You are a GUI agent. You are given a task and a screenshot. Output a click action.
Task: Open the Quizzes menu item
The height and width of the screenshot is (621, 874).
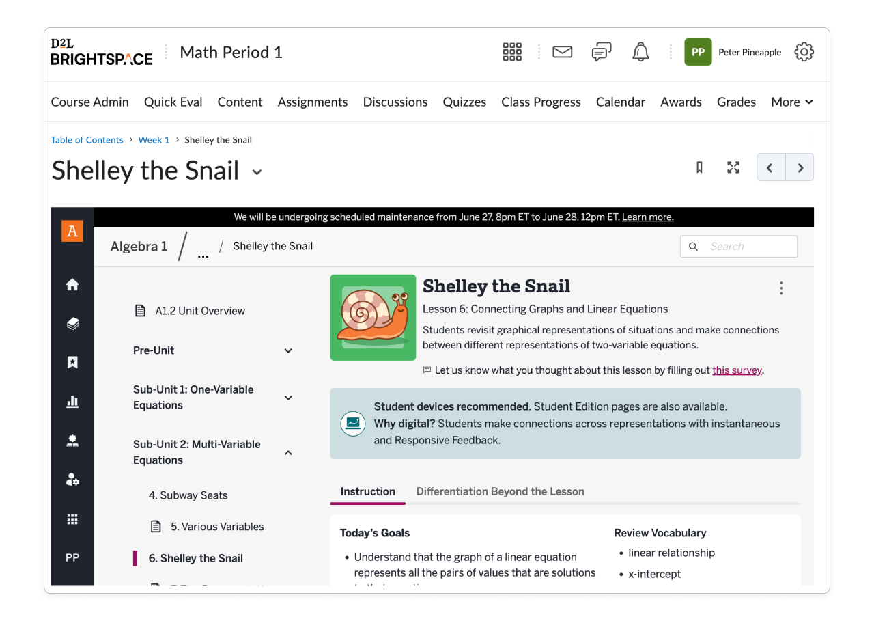tap(464, 102)
